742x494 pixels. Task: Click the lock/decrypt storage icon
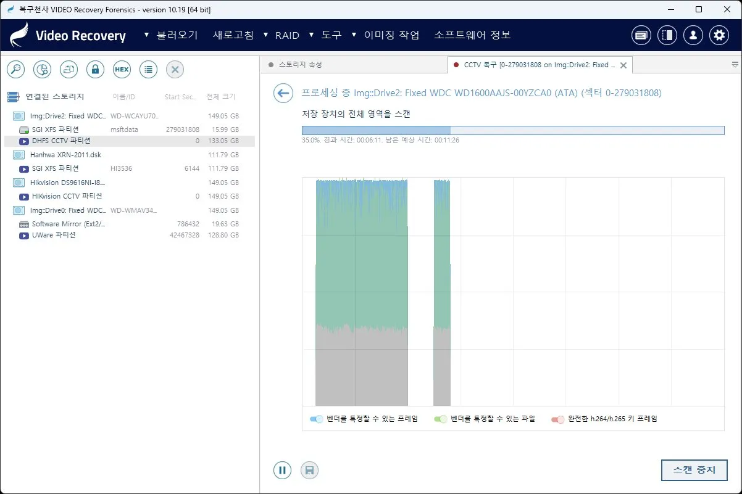pos(95,70)
